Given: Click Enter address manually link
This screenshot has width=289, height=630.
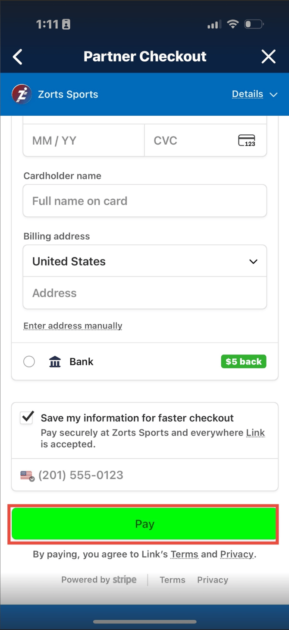Looking at the screenshot, I should click(73, 326).
